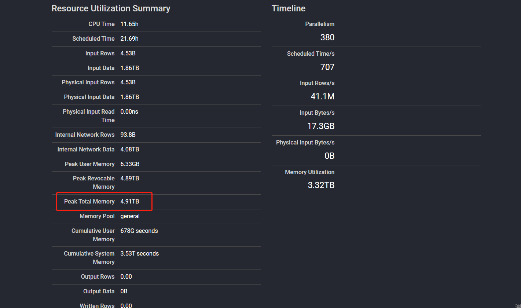Viewport: 521px width, 308px height.
Task: Click the Written Rows label
Action: click(97, 305)
